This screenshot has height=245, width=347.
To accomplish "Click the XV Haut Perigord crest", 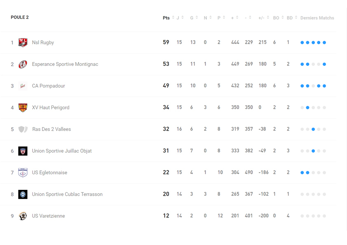I will tap(23, 107).
